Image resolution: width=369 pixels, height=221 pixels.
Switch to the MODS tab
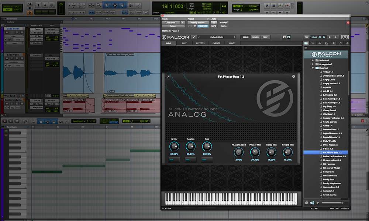(232, 43)
